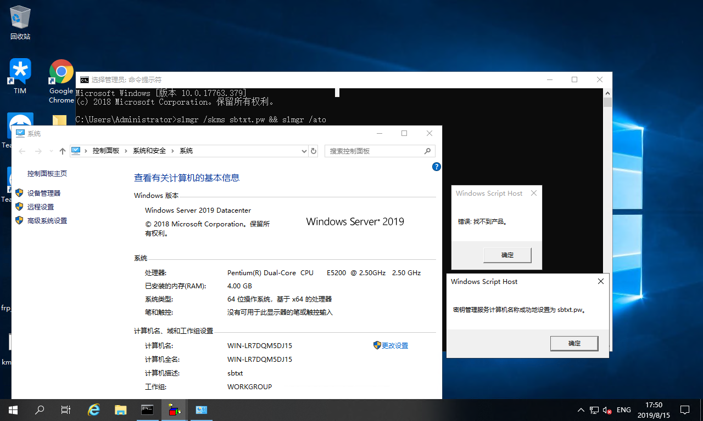Maximize the Command Prompt window

click(x=574, y=80)
